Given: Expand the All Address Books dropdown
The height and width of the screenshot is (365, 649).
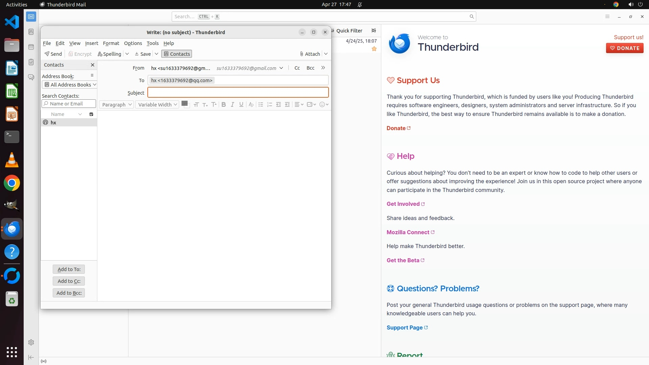Looking at the screenshot, I should (70, 85).
